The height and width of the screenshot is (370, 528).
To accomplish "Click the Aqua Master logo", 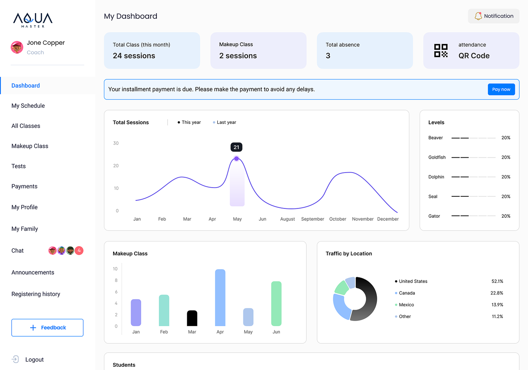I will [x=32, y=20].
